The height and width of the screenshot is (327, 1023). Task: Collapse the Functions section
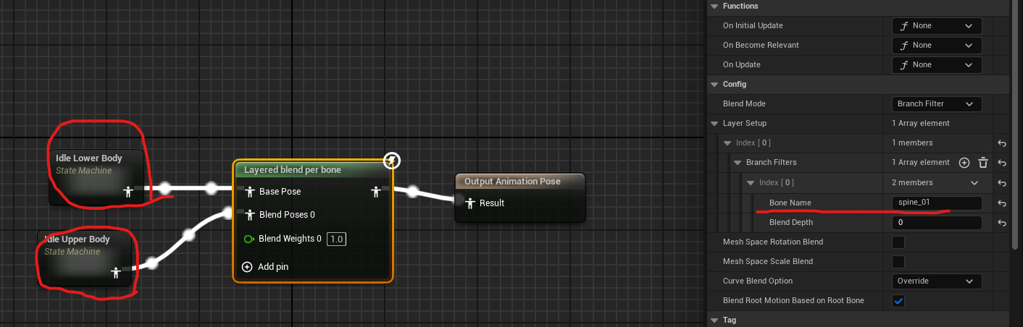tap(714, 6)
